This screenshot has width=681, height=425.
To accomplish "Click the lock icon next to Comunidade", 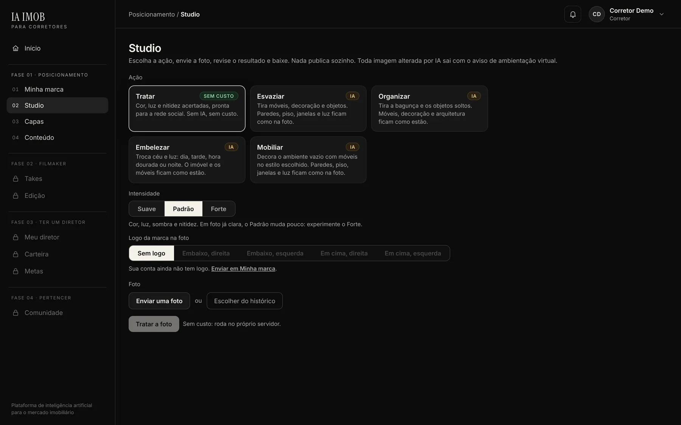I will (x=16, y=313).
